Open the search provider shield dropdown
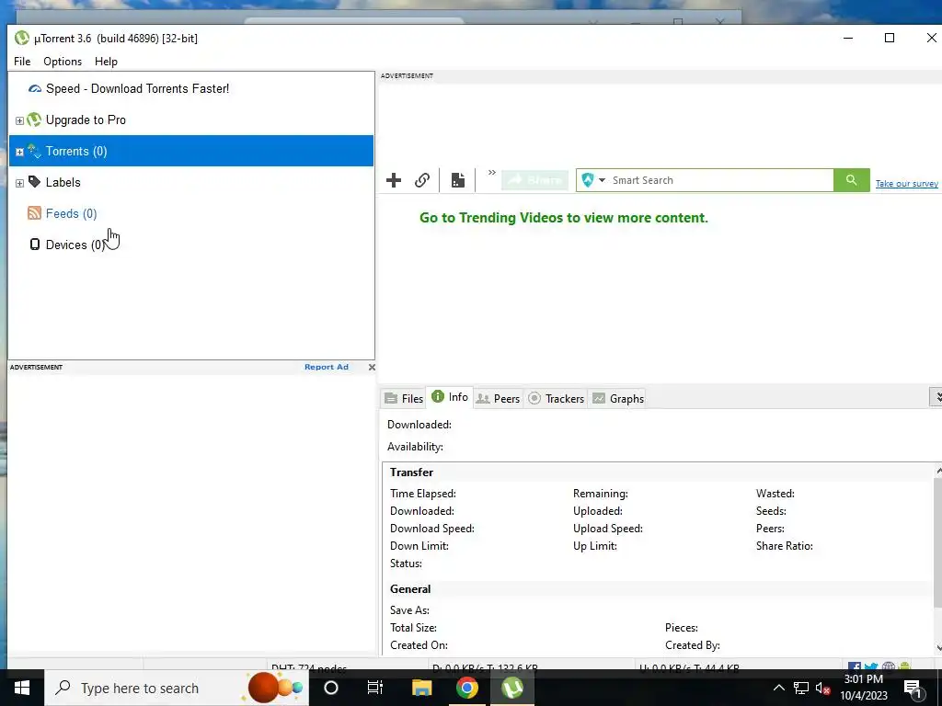 [x=593, y=180]
